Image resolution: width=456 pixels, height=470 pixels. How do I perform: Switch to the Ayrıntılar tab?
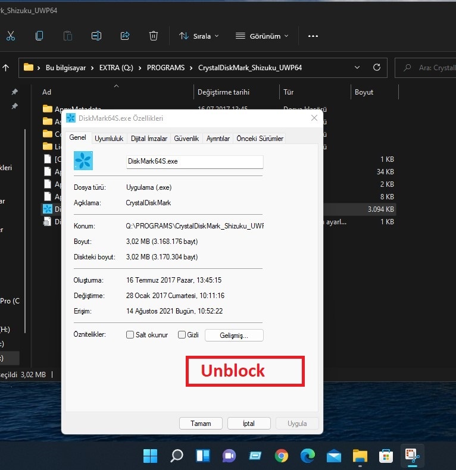[218, 139]
